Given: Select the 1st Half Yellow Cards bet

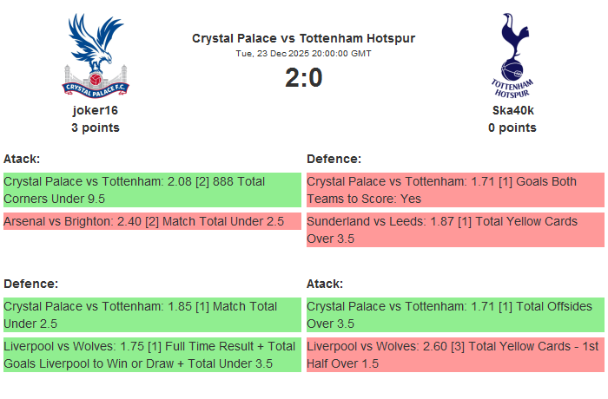Looking at the screenshot, I should click(x=454, y=355).
